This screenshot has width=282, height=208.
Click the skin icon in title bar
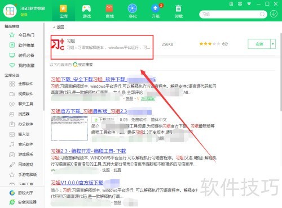click(x=231, y=4)
